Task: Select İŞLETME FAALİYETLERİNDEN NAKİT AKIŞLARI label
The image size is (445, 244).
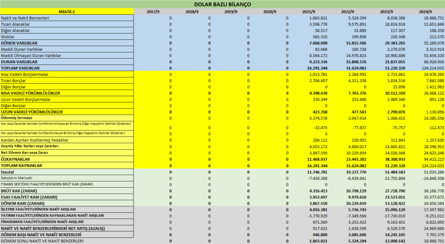Action: (x=38, y=209)
